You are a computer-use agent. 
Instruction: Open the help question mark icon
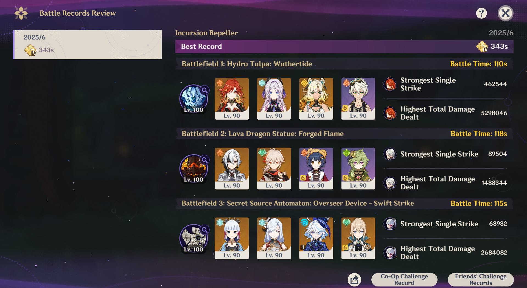(x=481, y=13)
